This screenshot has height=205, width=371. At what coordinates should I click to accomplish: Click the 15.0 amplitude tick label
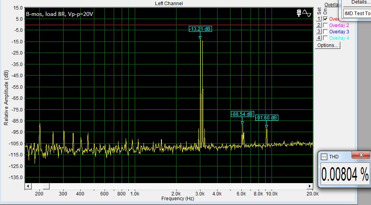pyautogui.click(x=18, y=8)
